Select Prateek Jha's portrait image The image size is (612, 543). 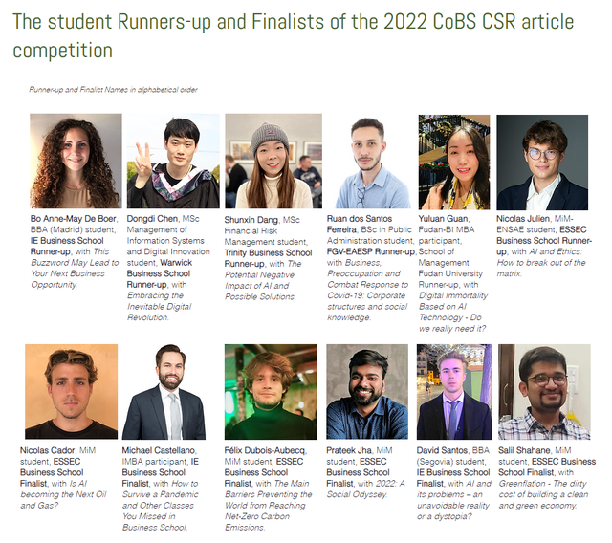pyautogui.click(x=367, y=392)
